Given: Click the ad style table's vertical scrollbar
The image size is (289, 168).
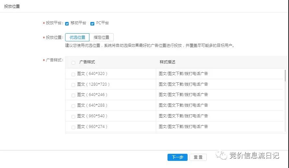Looking at the screenshot, I should pyautogui.click(x=285, y=76).
